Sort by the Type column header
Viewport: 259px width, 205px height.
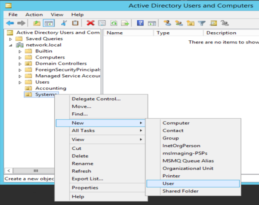click(178, 33)
